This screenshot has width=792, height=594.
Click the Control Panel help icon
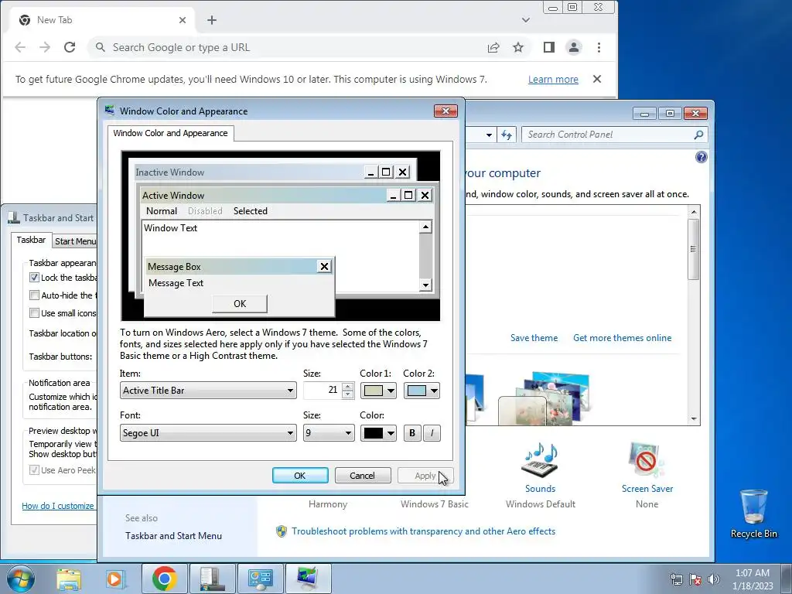coord(702,157)
